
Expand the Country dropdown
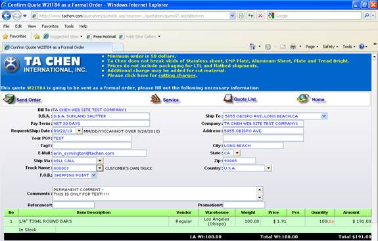269,168
